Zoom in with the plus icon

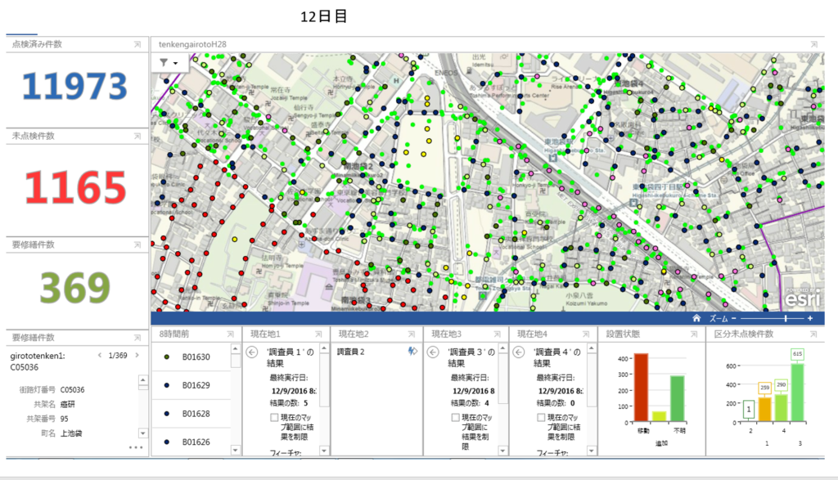(810, 319)
